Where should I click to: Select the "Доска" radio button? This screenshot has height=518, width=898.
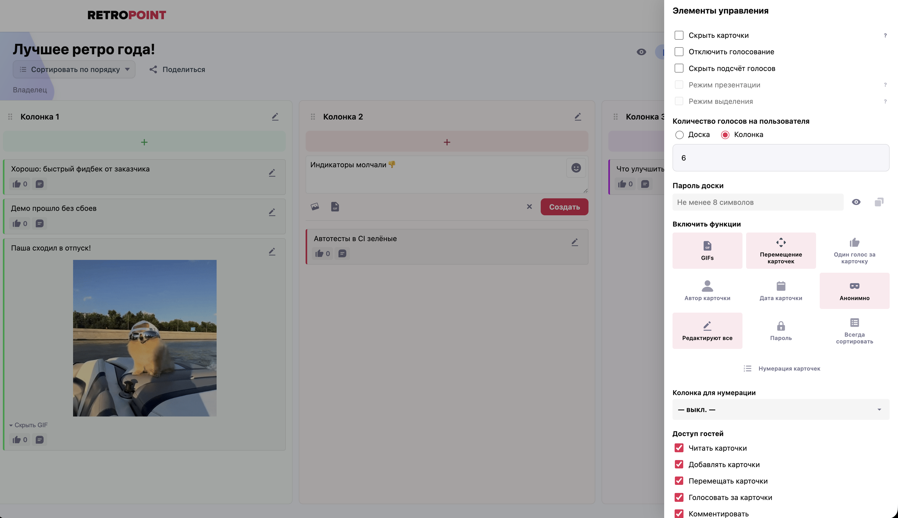(680, 135)
